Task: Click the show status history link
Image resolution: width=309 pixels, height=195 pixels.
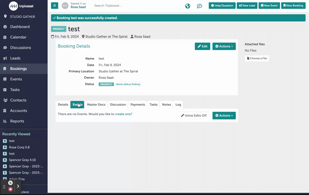Action: tap(128, 84)
